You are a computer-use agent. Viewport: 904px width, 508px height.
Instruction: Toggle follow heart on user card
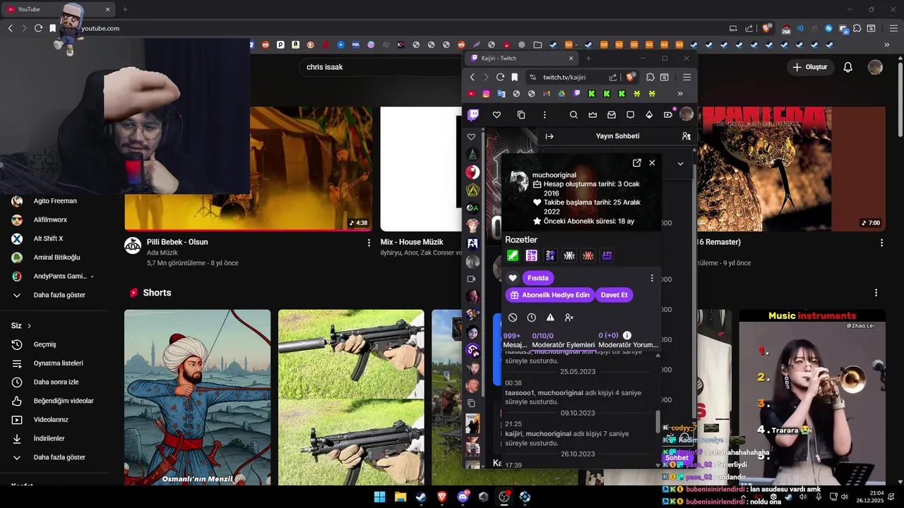[513, 278]
